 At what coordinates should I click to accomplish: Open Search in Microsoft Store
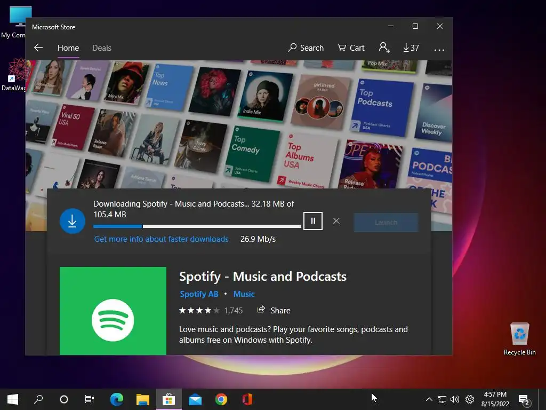click(306, 48)
